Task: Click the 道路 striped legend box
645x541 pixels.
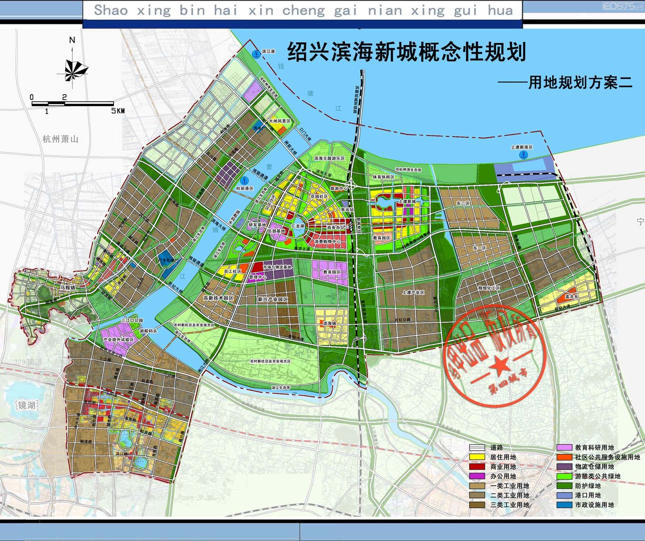Action: point(477,448)
